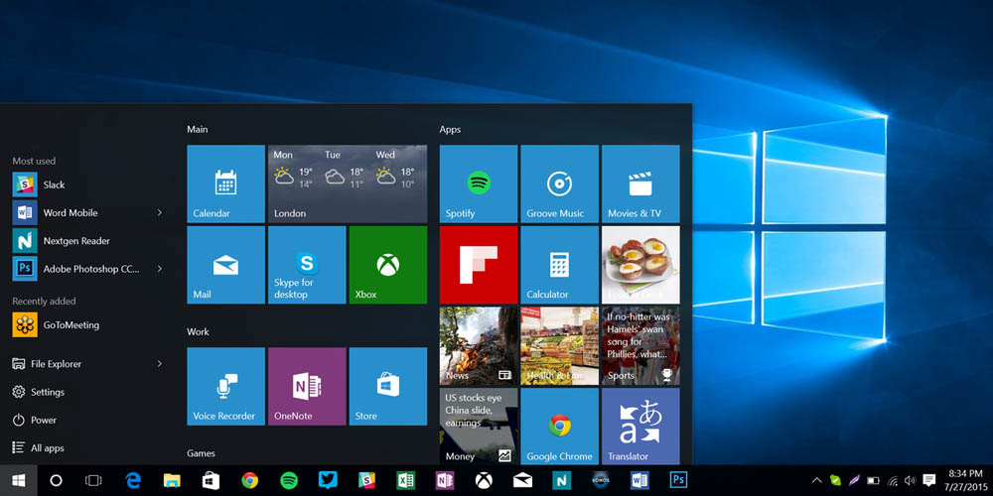The image size is (993, 496).
Task: Open Sonos app on taskbar
Action: point(601,479)
